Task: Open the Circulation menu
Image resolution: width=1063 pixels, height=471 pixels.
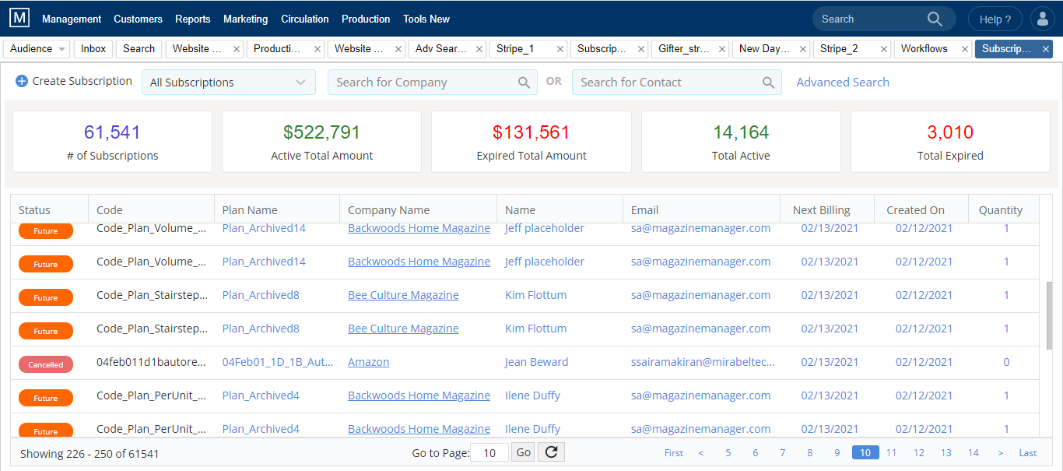Action: point(304,19)
